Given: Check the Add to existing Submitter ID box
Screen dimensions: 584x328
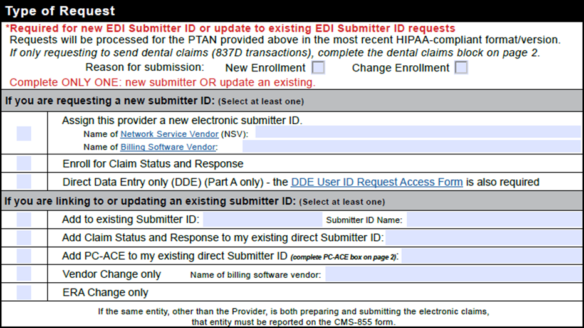Looking at the screenshot, I should pos(24,220).
